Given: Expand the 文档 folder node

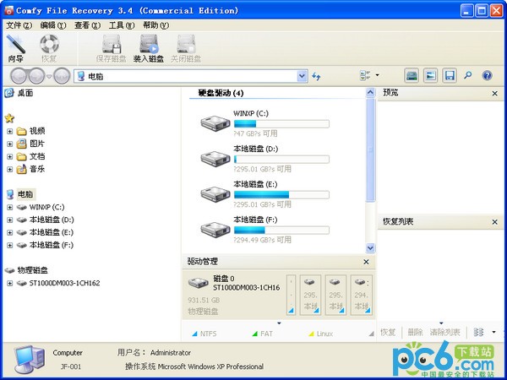Looking at the screenshot, I should (9, 157).
